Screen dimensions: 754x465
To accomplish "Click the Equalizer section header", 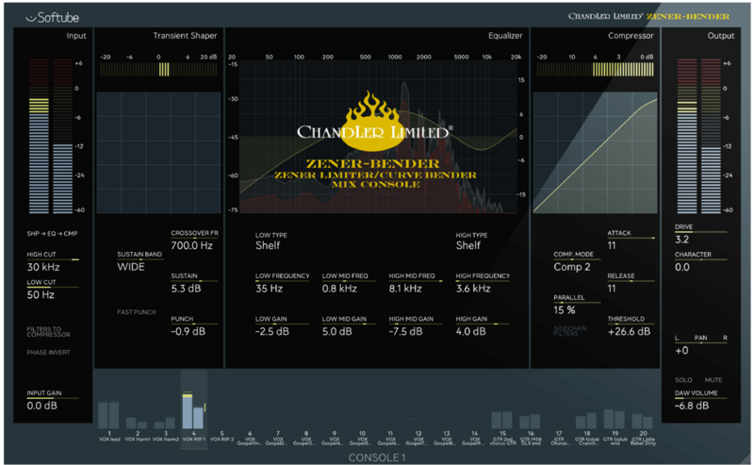I will pos(505,36).
